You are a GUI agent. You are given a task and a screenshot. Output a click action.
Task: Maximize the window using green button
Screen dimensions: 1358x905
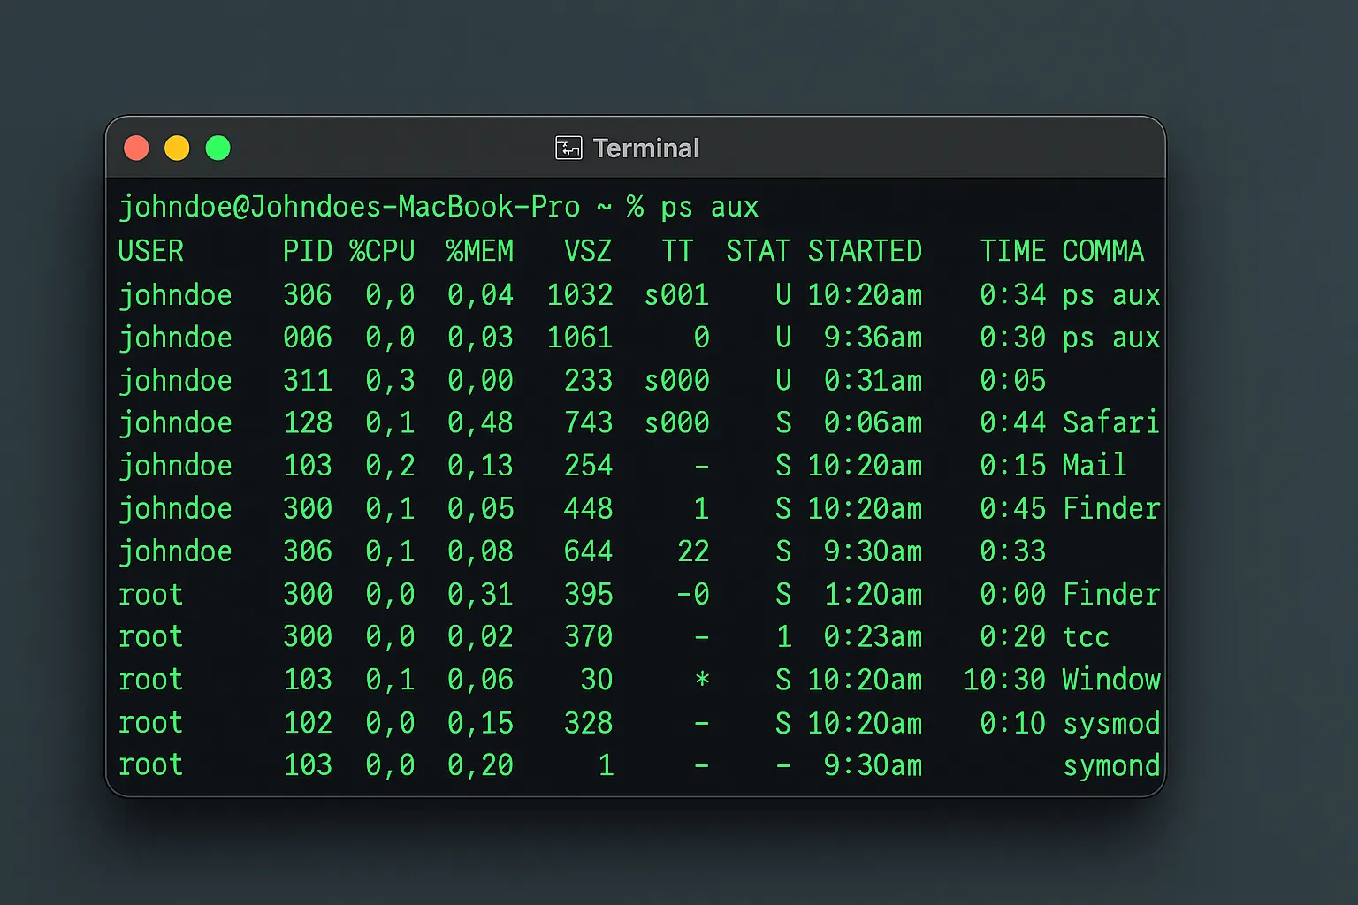coord(217,148)
